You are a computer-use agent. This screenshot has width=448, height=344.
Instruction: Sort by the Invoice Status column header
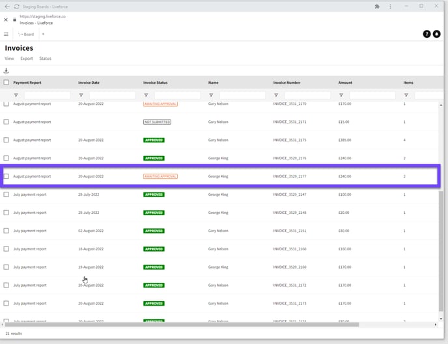point(156,83)
